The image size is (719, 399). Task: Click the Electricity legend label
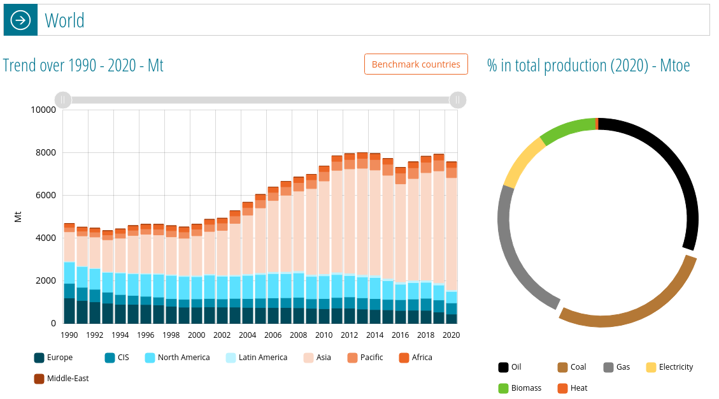tap(676, 367)
